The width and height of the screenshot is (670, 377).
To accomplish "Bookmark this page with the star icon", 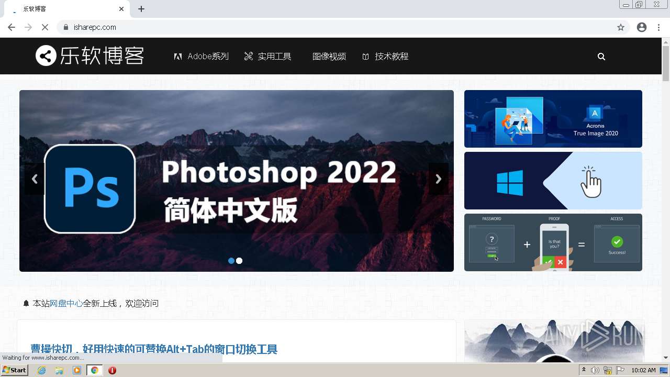I will [621, 27].
